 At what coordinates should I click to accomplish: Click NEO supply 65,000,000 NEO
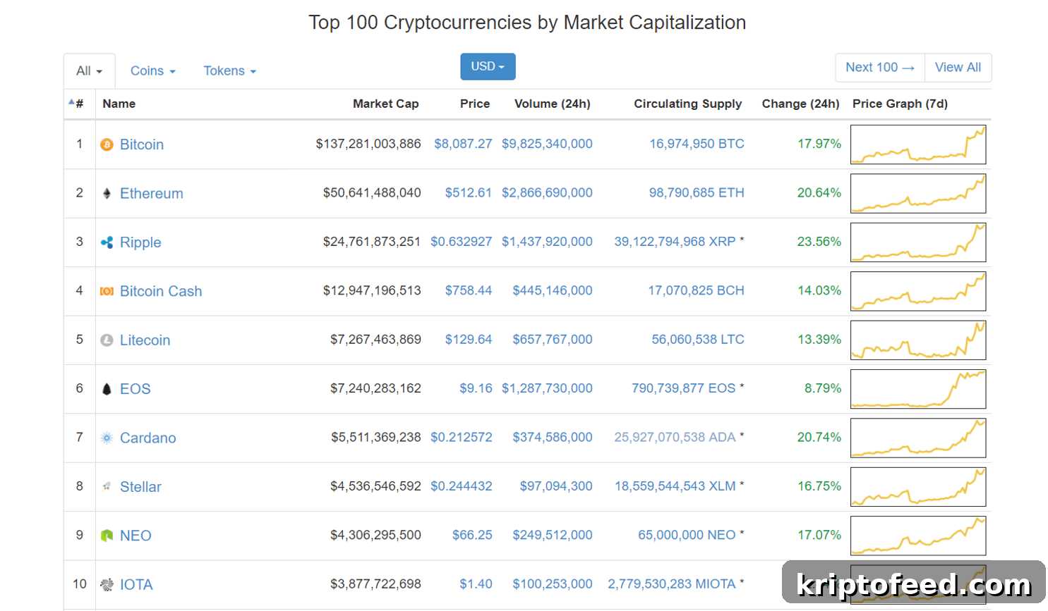tap(687, 535)
